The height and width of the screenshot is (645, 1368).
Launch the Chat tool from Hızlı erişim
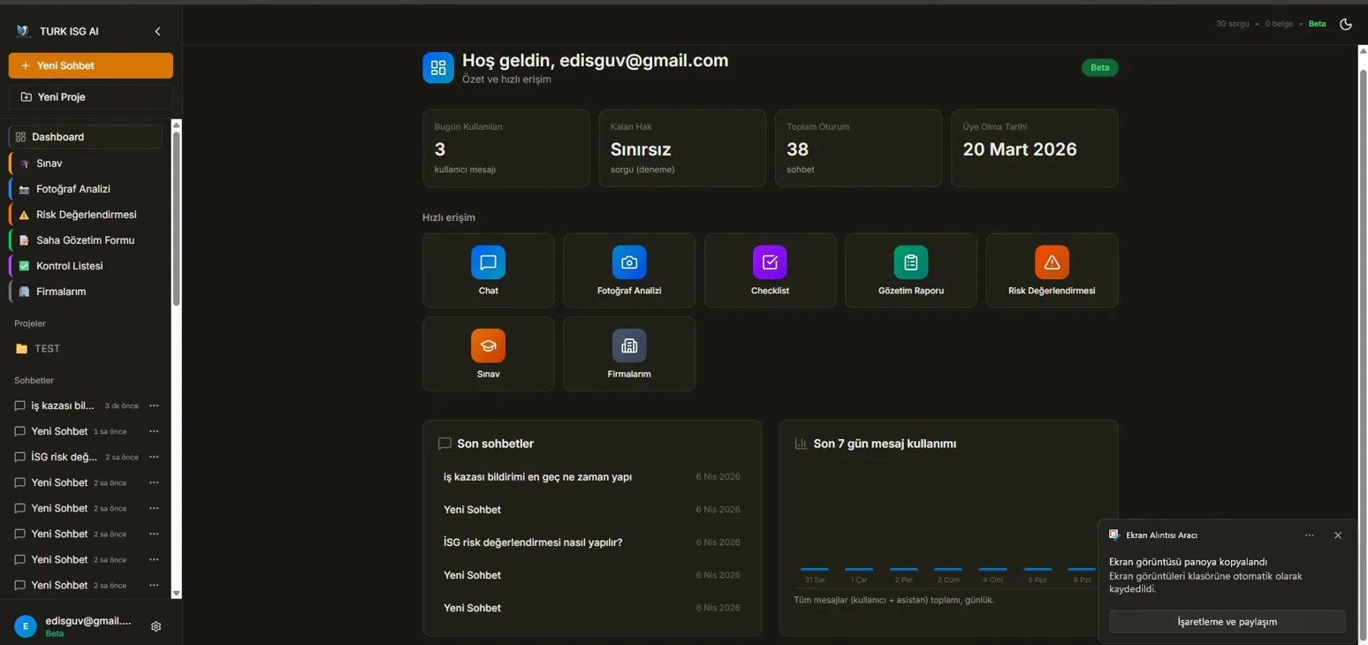(488, 262)
